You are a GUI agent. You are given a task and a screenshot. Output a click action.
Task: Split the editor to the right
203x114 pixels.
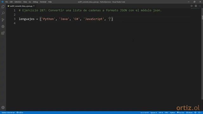tap(196, 6)
